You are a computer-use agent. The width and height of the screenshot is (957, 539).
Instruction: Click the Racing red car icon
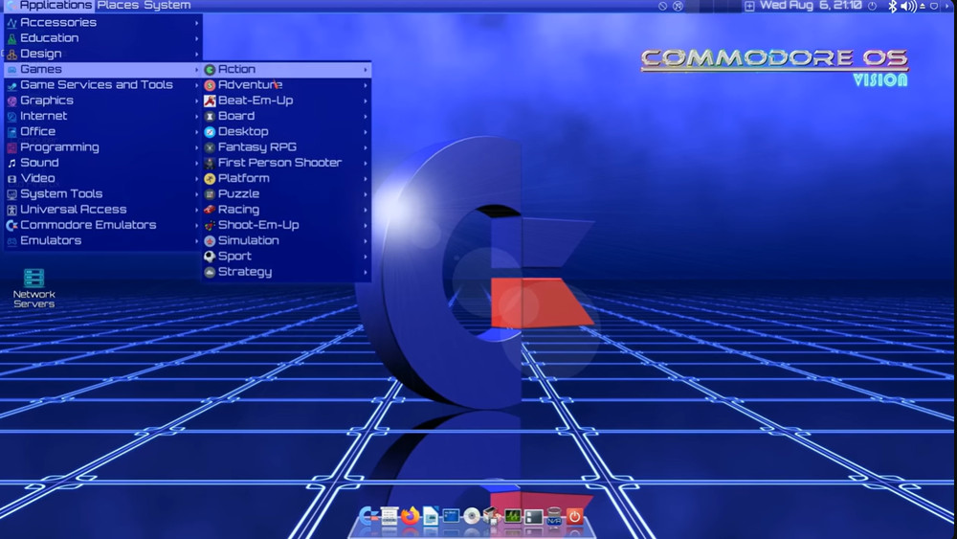pos(210,210)
